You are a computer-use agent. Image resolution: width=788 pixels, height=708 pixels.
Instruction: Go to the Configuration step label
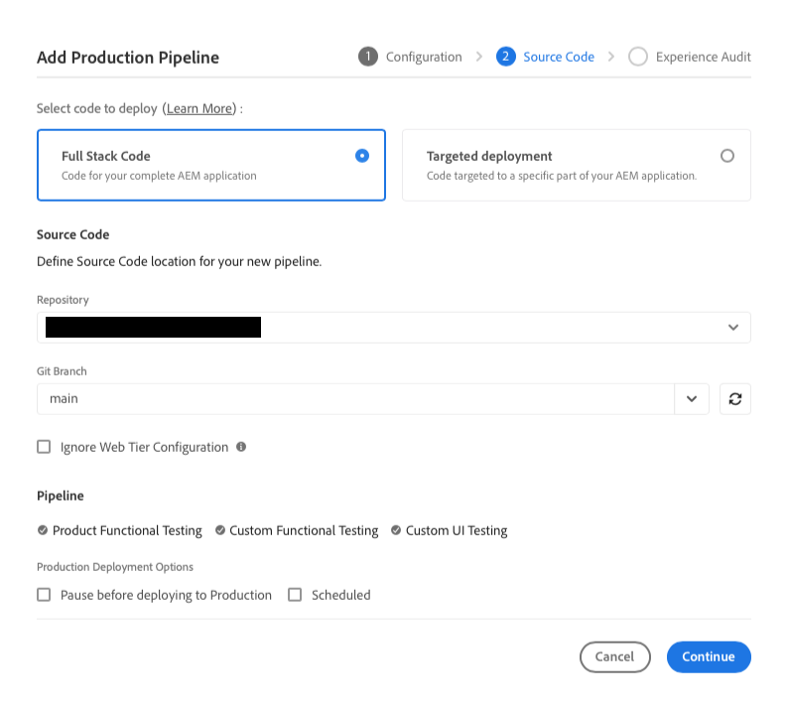click(424, 57)
